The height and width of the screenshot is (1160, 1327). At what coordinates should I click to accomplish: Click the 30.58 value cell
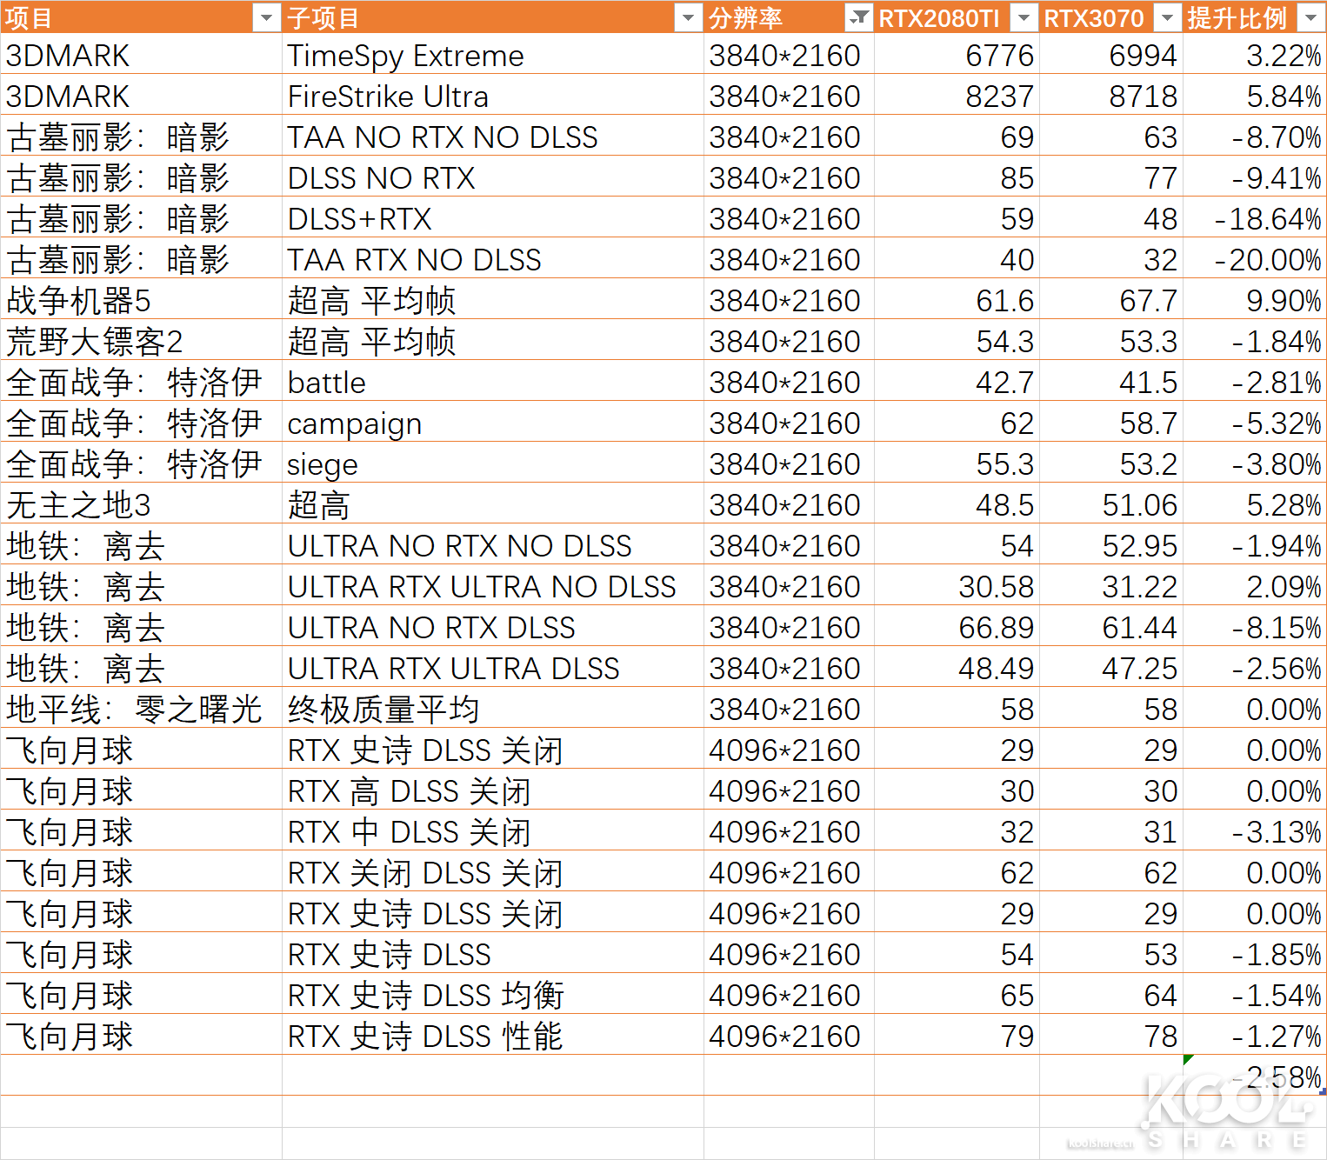957,585
